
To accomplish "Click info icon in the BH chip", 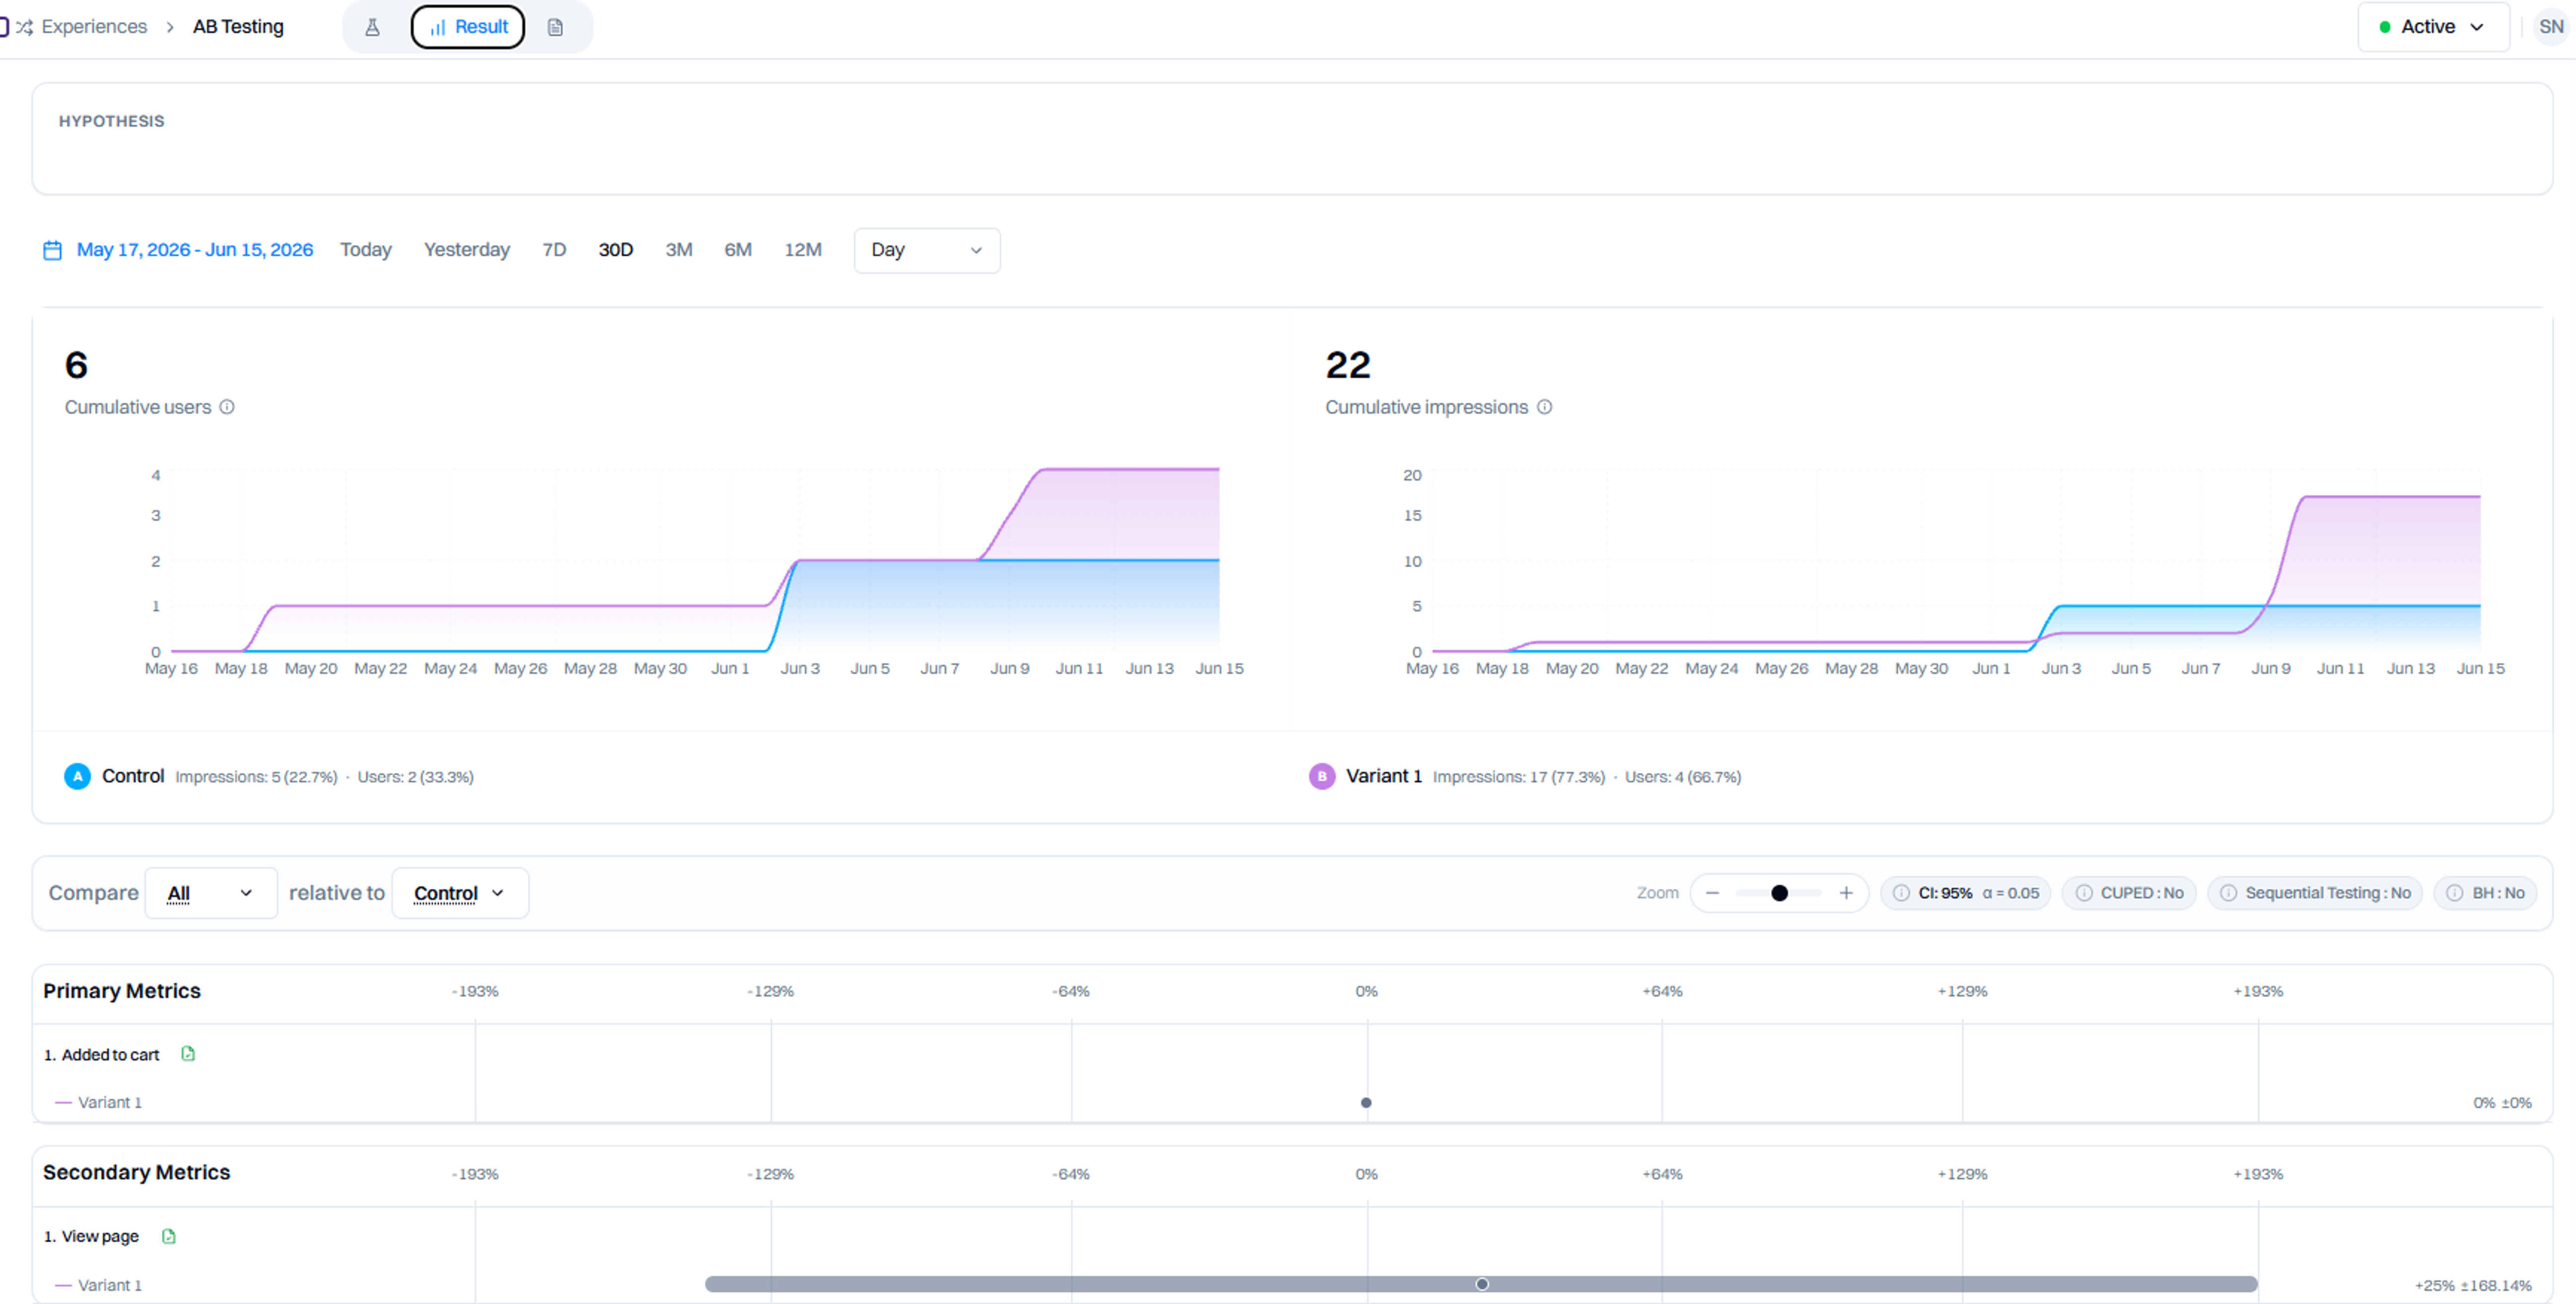I will [2455, 893].
